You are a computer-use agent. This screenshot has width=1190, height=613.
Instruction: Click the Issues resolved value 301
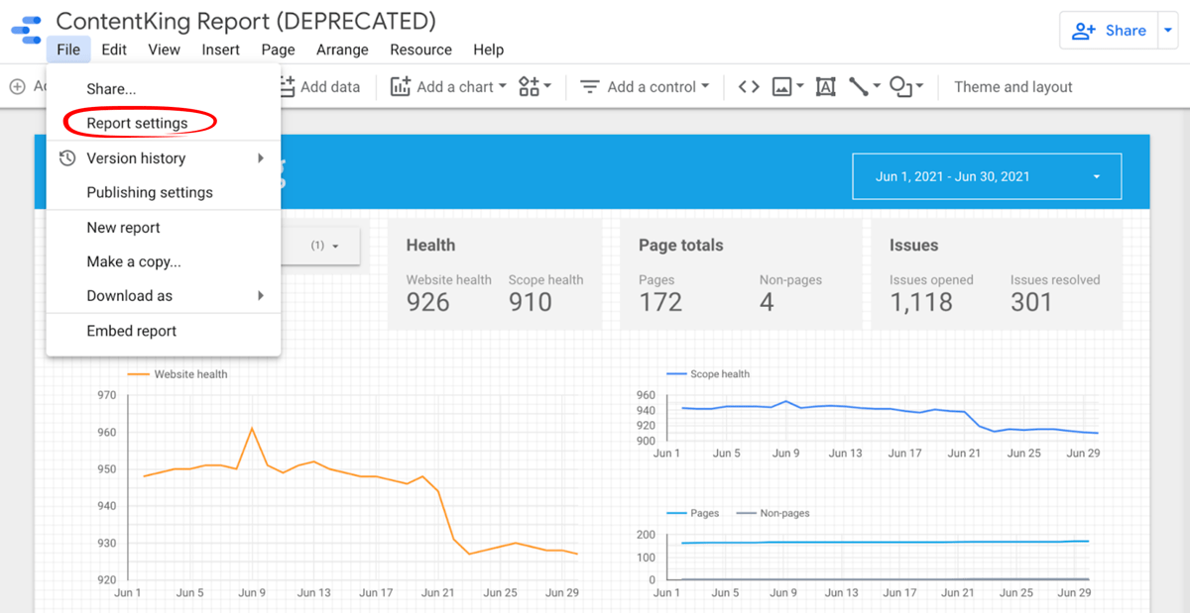[1031, 302]
